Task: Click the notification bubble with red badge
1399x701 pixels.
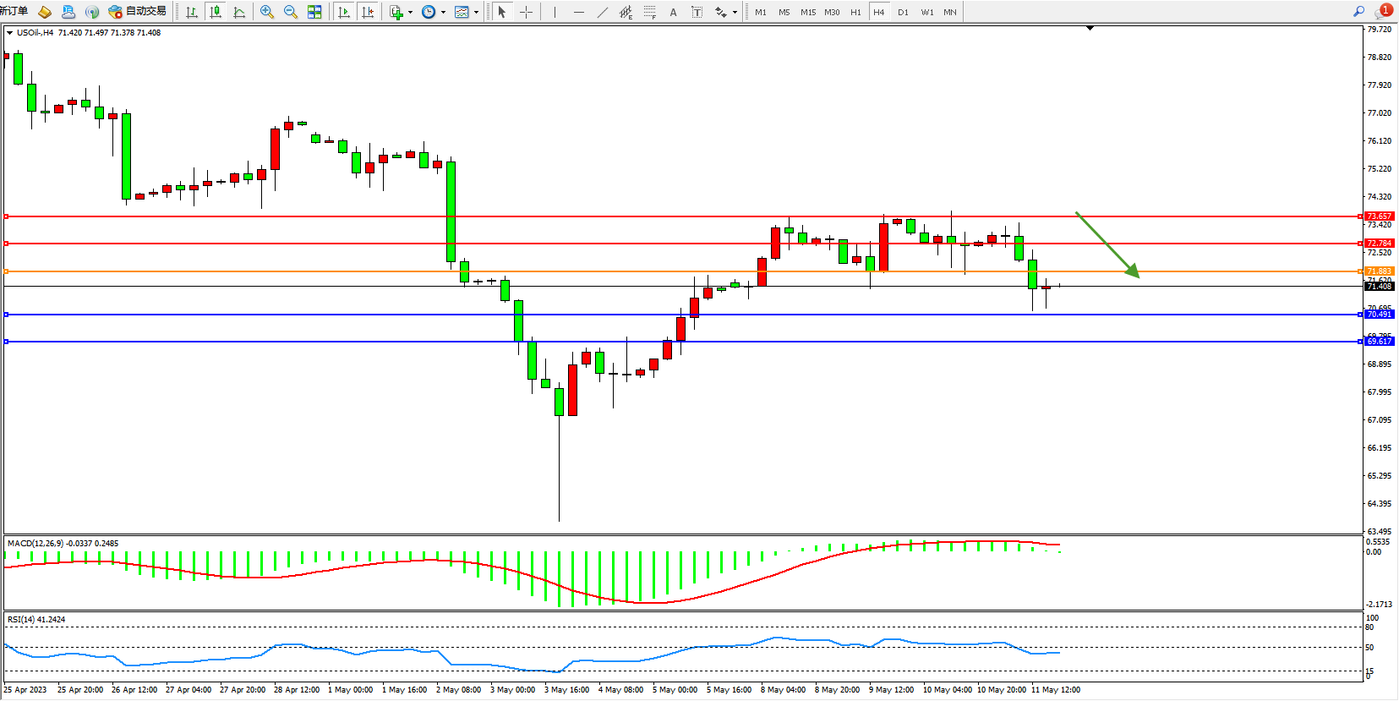Action: point(1383,11)
